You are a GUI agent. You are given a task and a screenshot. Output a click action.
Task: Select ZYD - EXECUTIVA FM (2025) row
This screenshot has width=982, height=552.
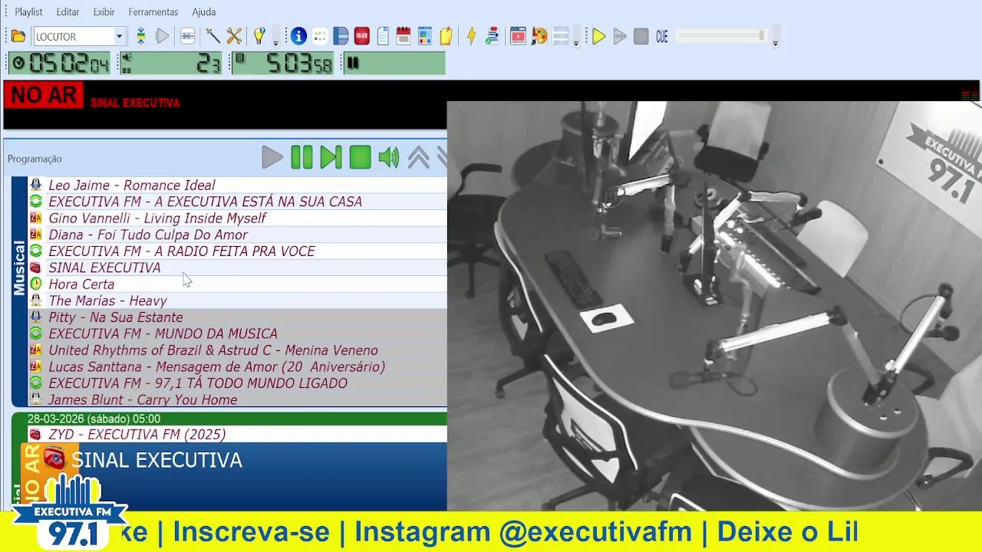click(237, 435)
